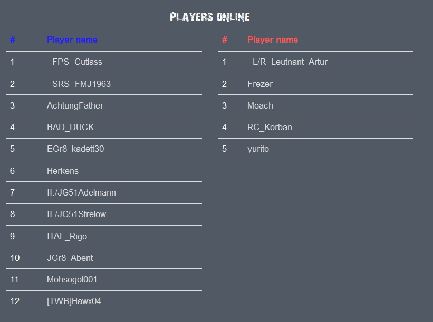
Task: Click blue Player name column header
Action: (72, 40)
